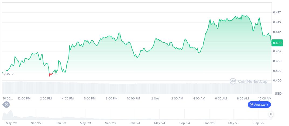This screenshot has height=126, width=289.
Task: Select Jan '25 on the range navigator
Action: [209, 123]
